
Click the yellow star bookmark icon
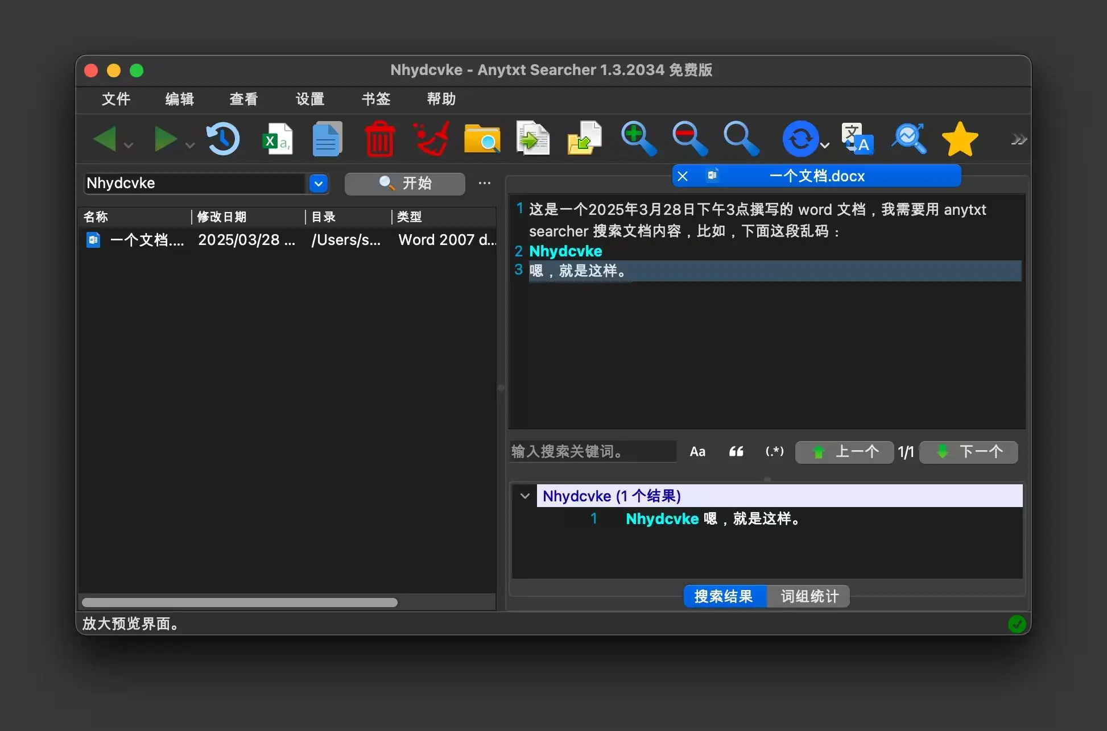click(x=960, y=139)
